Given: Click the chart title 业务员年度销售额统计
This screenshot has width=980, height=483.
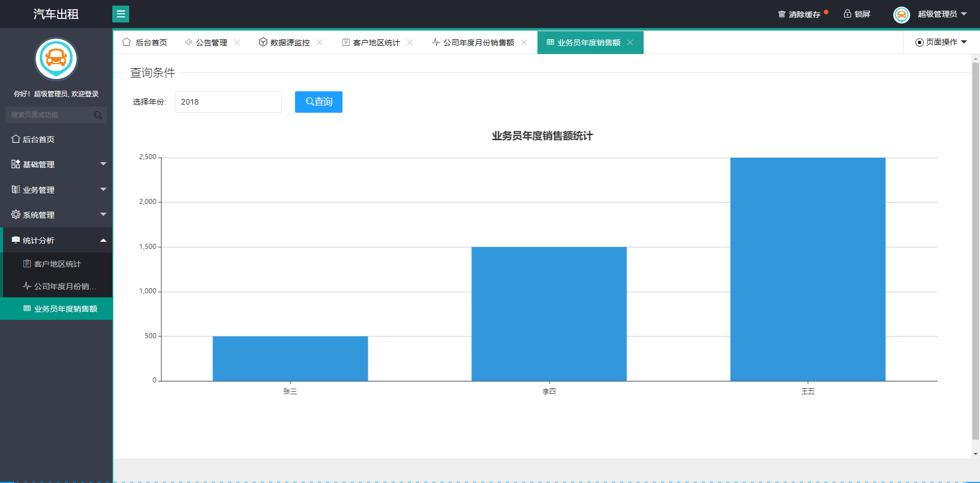Looking at the screenshot, I should pos(542,136).
